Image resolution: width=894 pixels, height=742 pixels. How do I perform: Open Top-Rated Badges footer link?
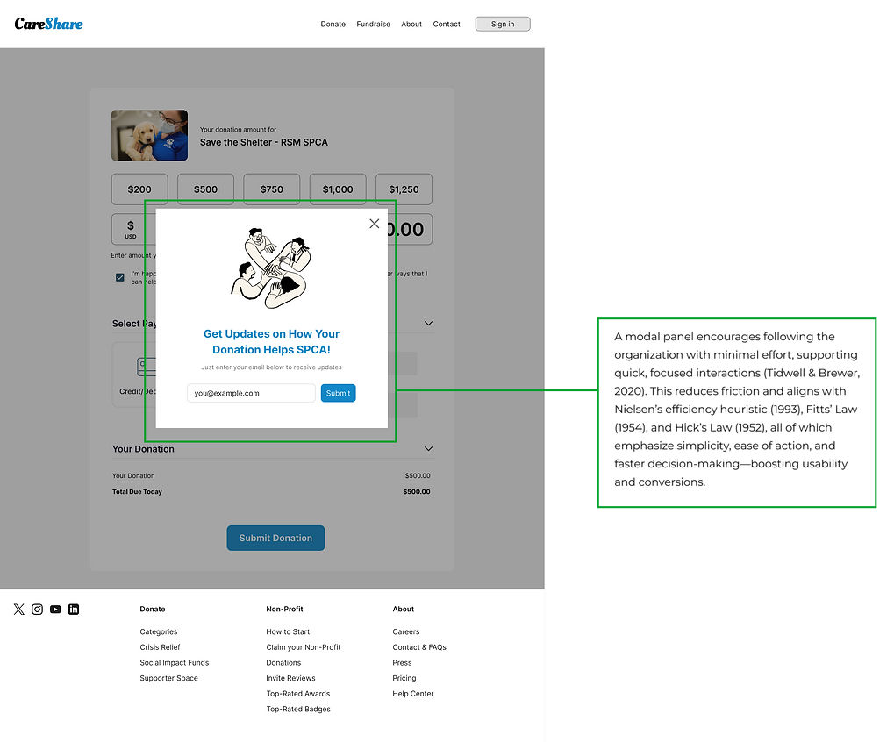pos(298,709)
